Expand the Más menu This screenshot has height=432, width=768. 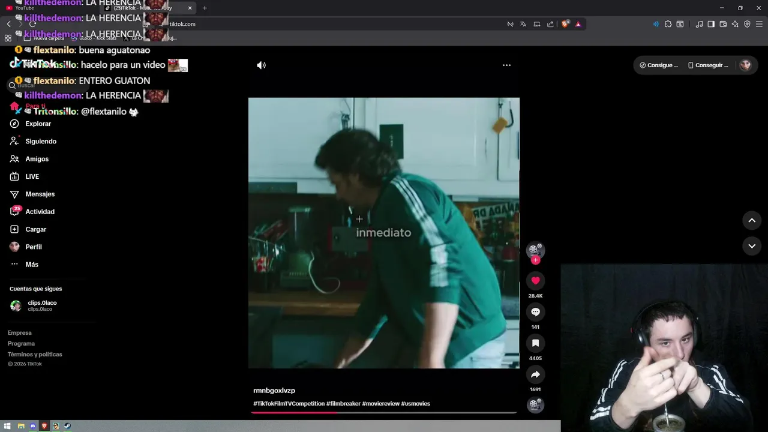(x=24, y=265)
